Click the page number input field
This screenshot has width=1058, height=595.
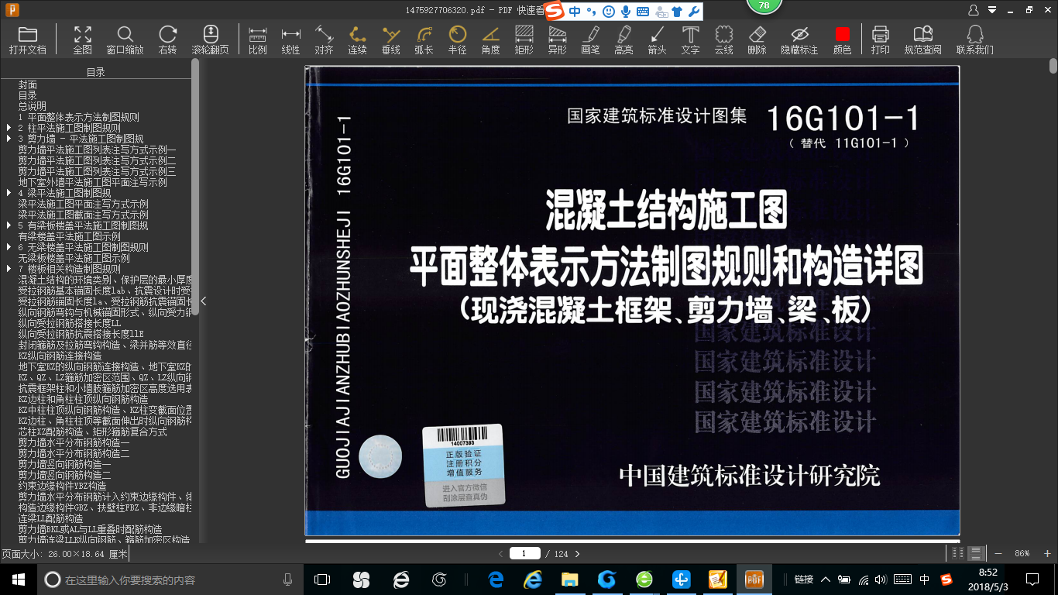click(525, 553)
